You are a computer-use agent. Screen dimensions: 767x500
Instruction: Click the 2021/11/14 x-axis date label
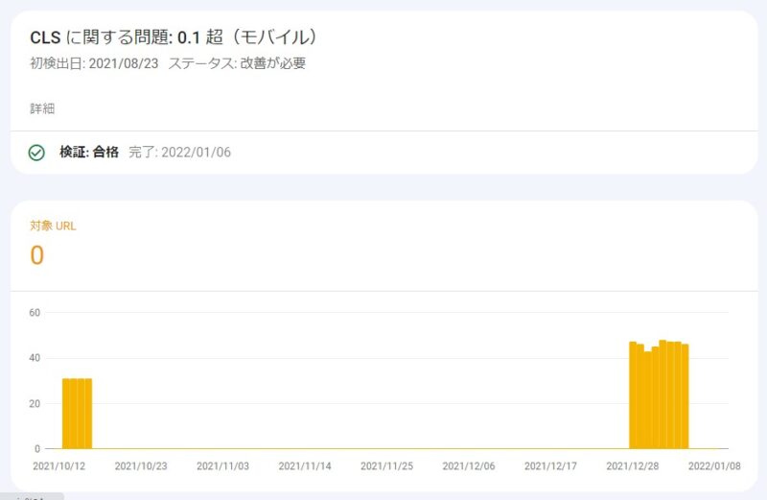click(305, 465)
